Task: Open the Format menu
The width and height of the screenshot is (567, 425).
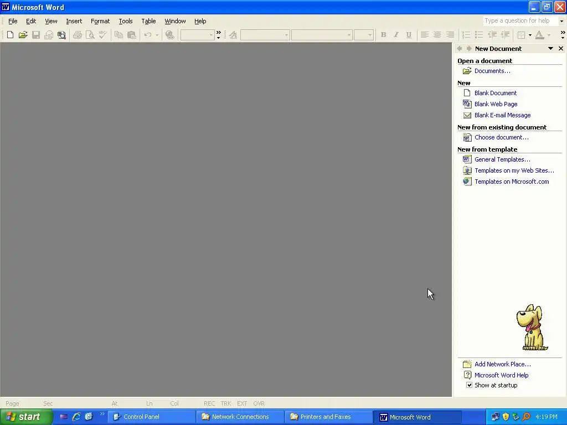Action: point(100,21)
